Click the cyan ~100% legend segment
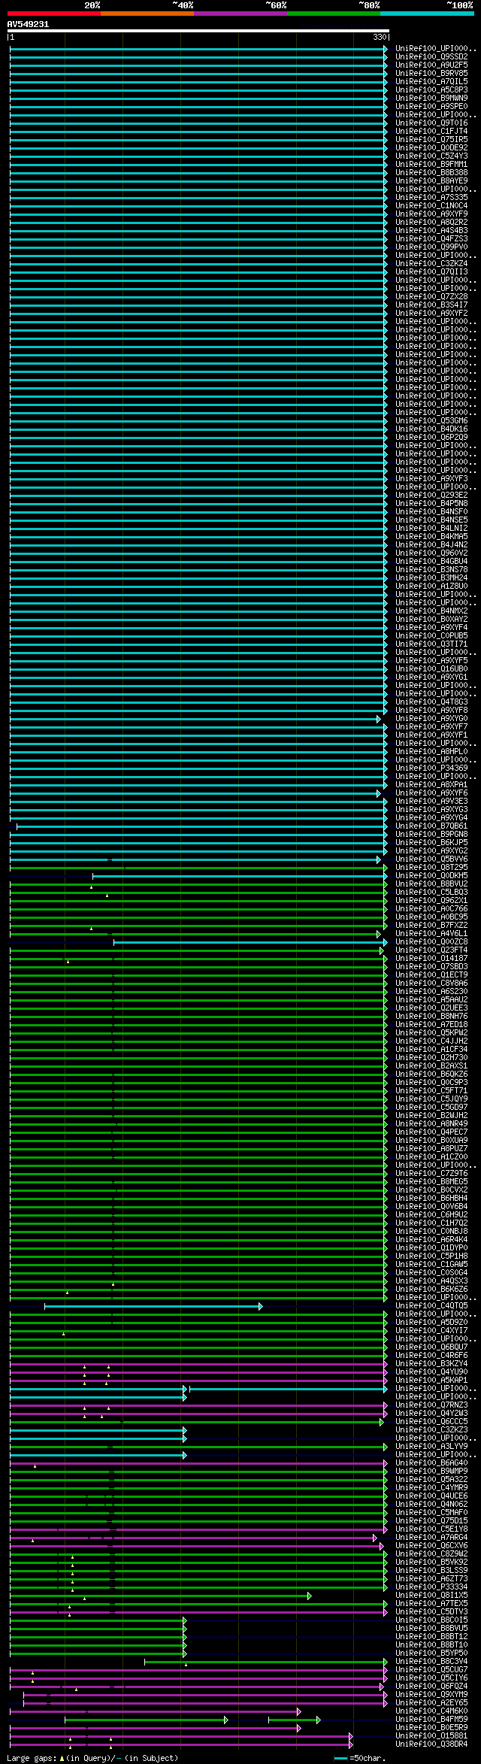Screen dimensions: 481x1764 (427, 14)
